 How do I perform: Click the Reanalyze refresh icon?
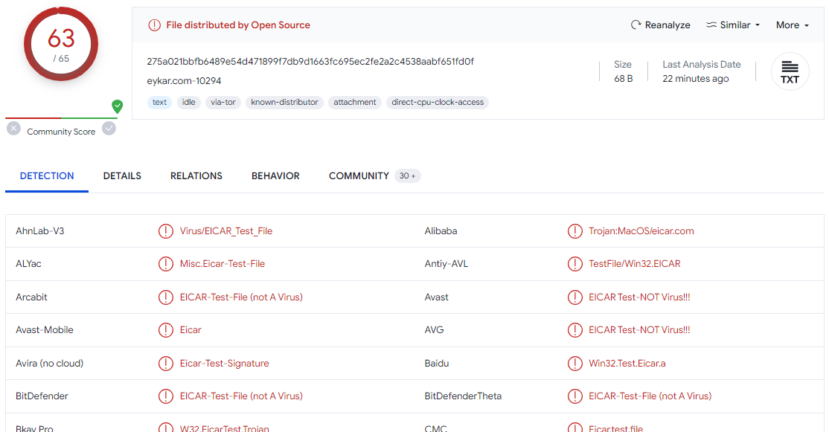click(x=636, y=25)
